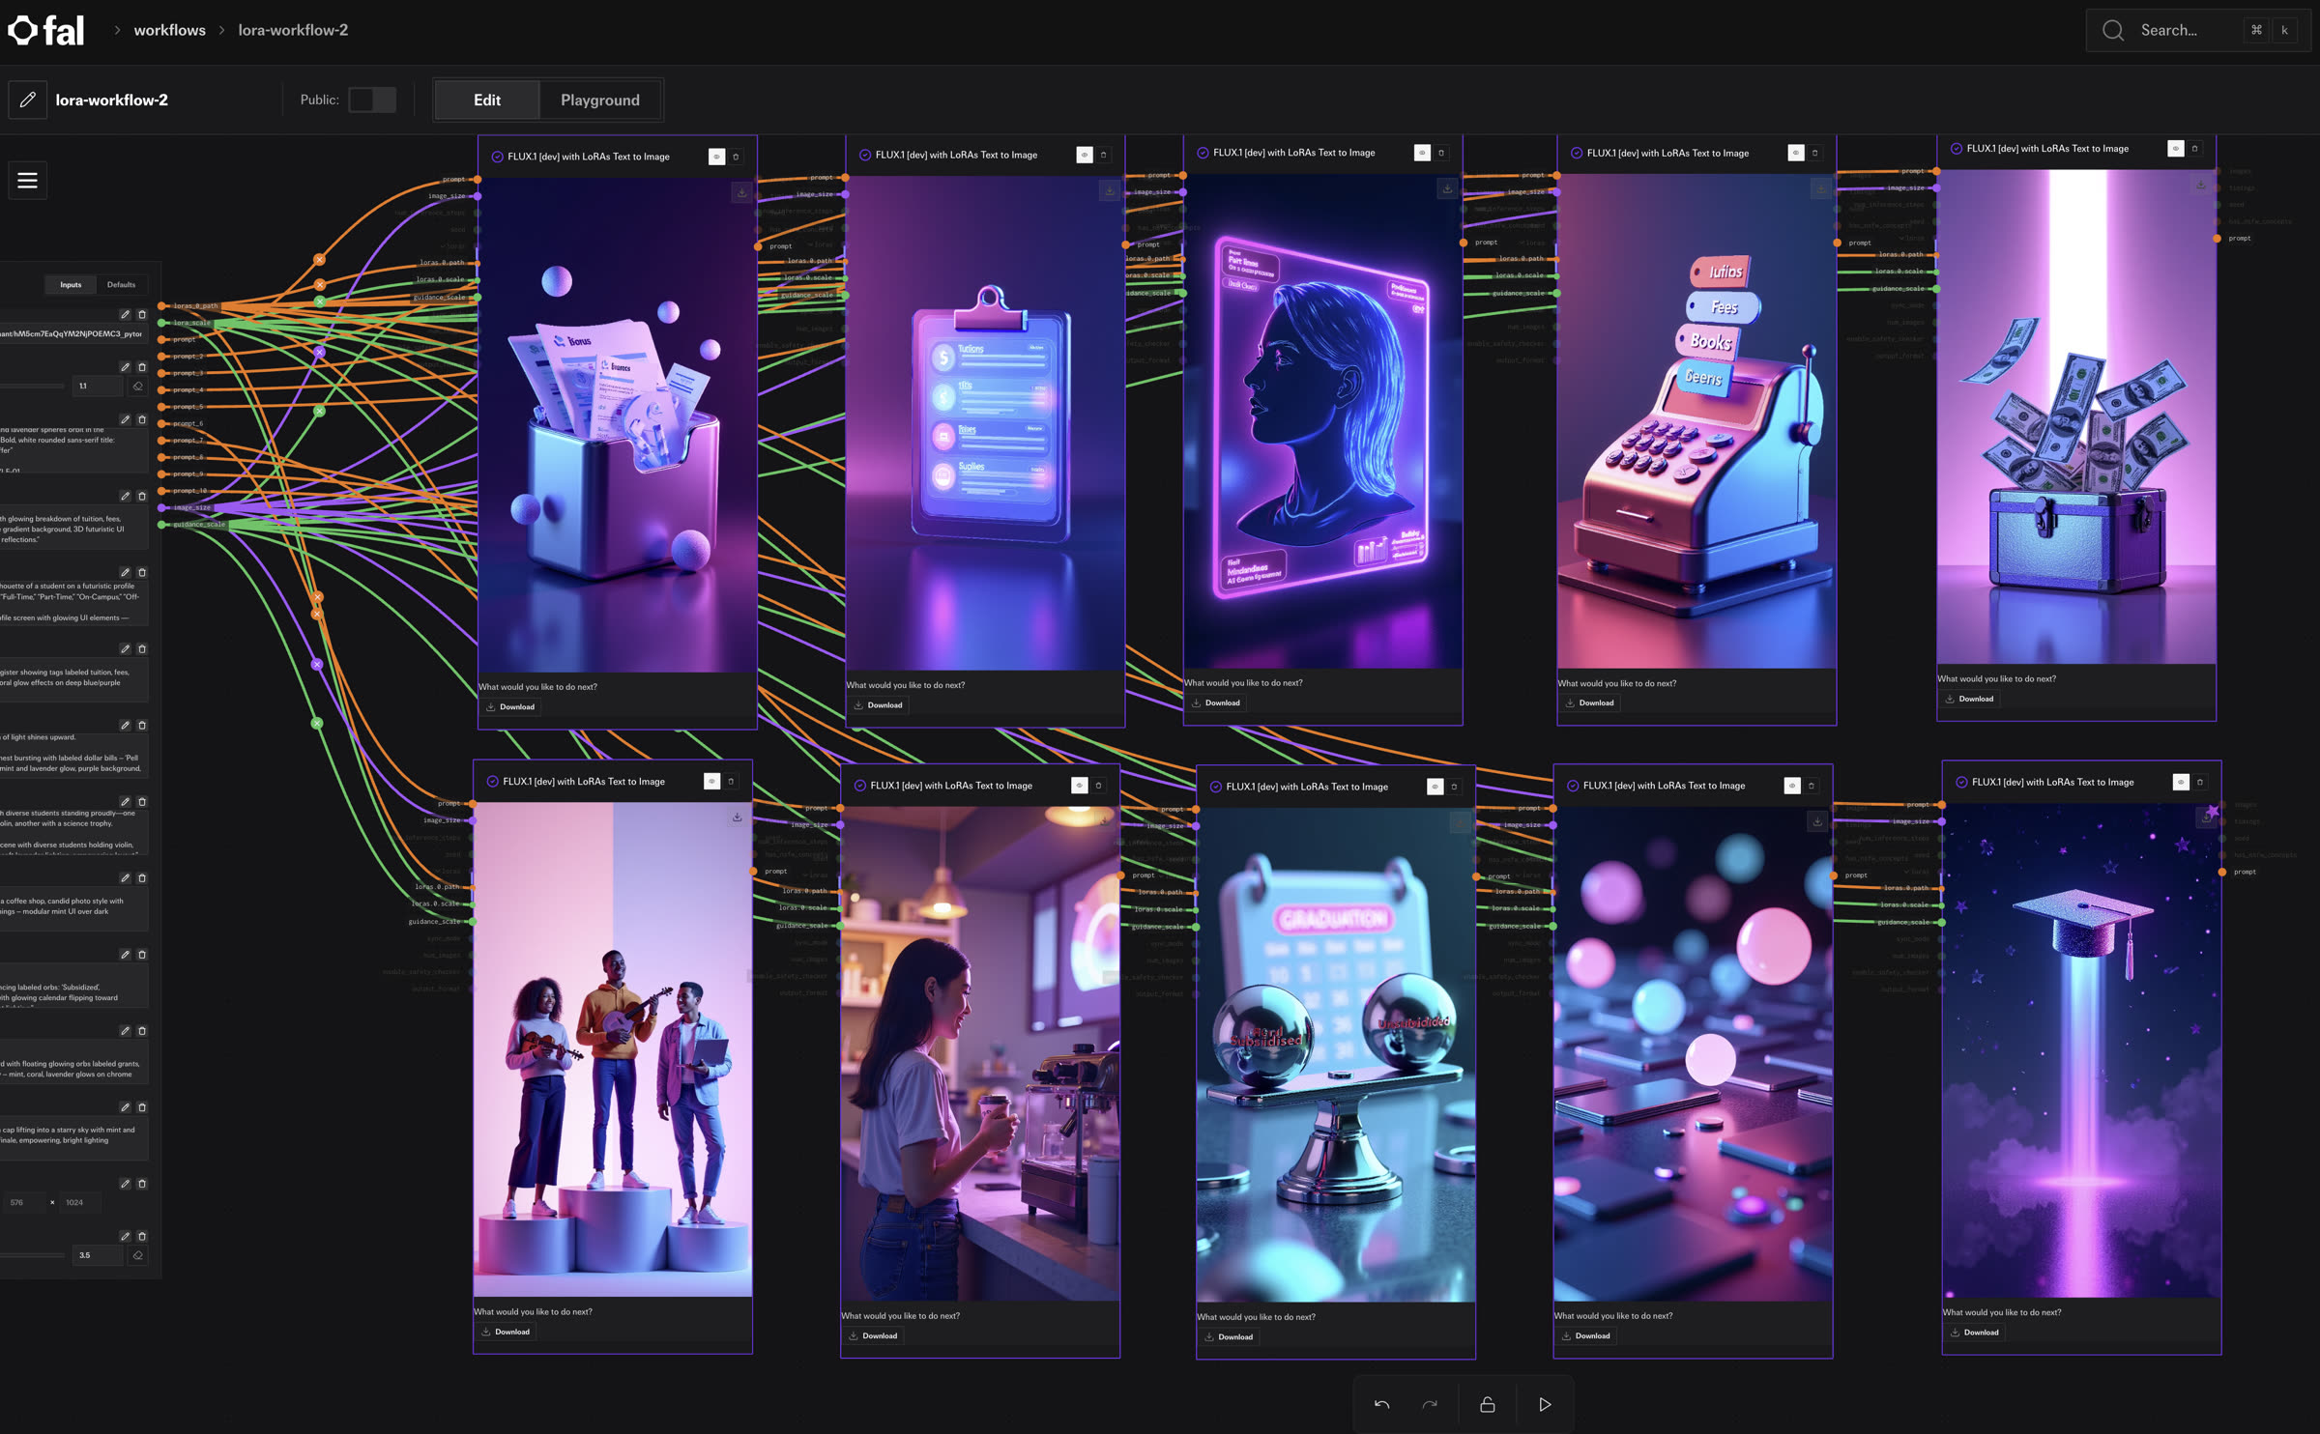Delete the graduation cap node via trash icon
2320x1434 pixels.
2200,782
